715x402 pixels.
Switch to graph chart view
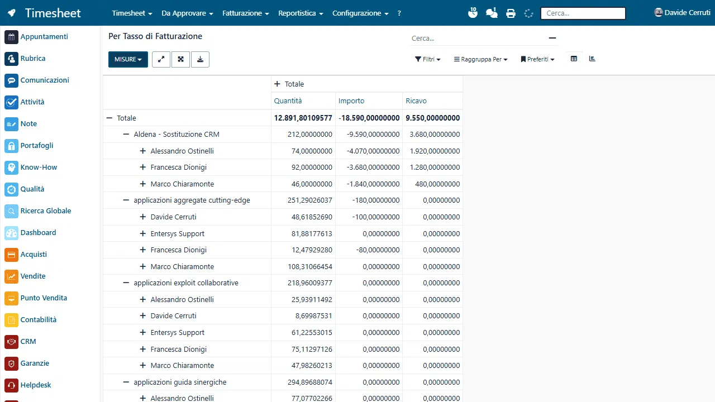coord(592,59)
